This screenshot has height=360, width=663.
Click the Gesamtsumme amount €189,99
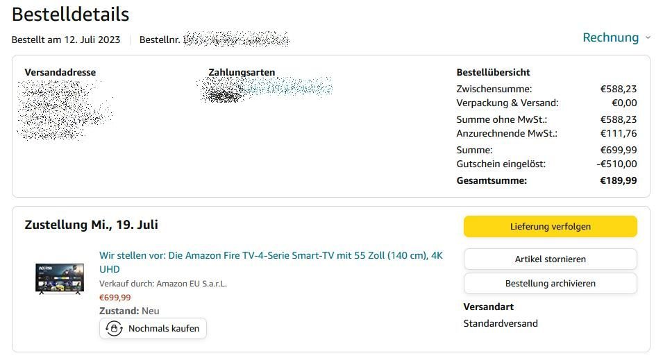coord(619,180)
